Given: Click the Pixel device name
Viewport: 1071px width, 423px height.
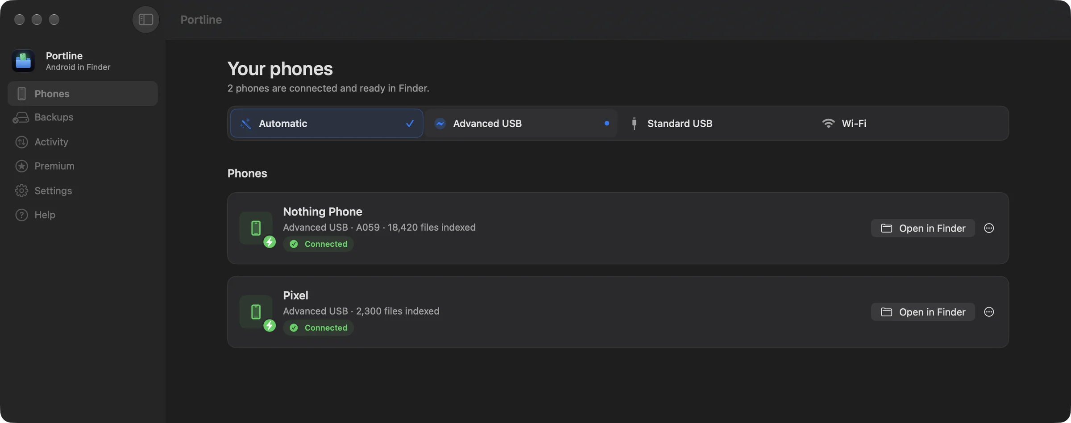Looking at the screenshot, I should [x=295, y=295].
